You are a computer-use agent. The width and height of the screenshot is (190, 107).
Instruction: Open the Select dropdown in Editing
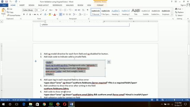pos(179,15)
